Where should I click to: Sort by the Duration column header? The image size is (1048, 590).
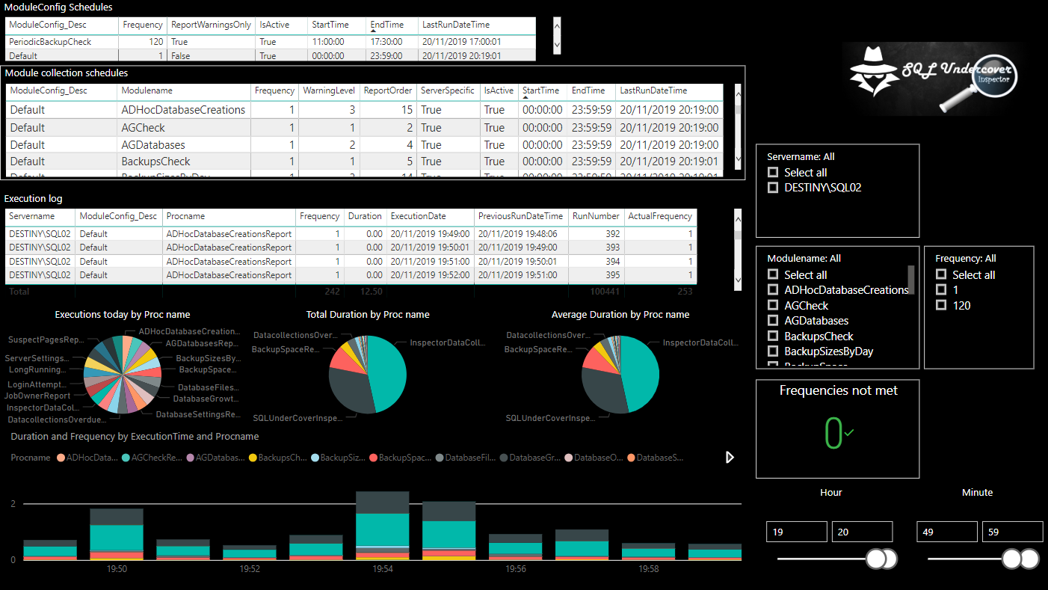coord(365,218)
